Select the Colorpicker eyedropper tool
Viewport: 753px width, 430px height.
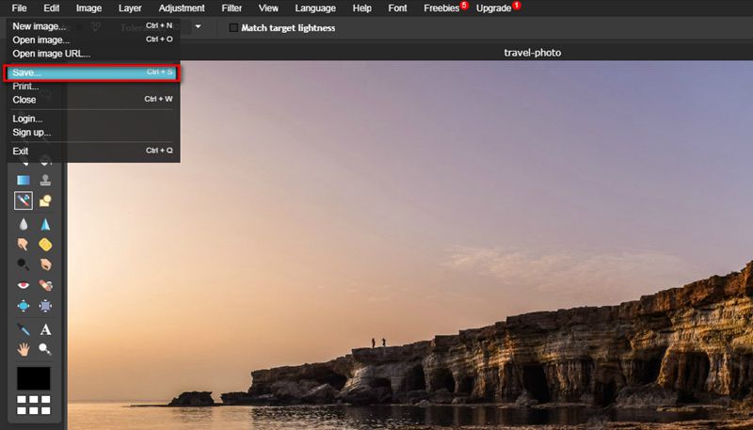[23, 329]
